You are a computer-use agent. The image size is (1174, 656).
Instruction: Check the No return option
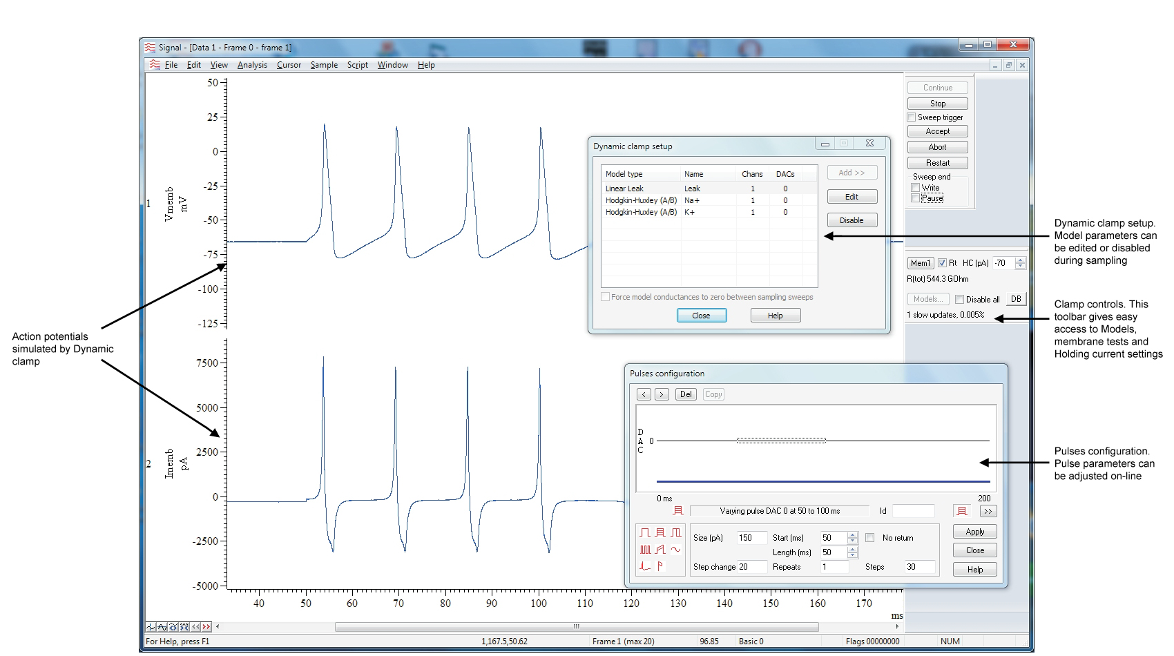(x=869, y=537)
